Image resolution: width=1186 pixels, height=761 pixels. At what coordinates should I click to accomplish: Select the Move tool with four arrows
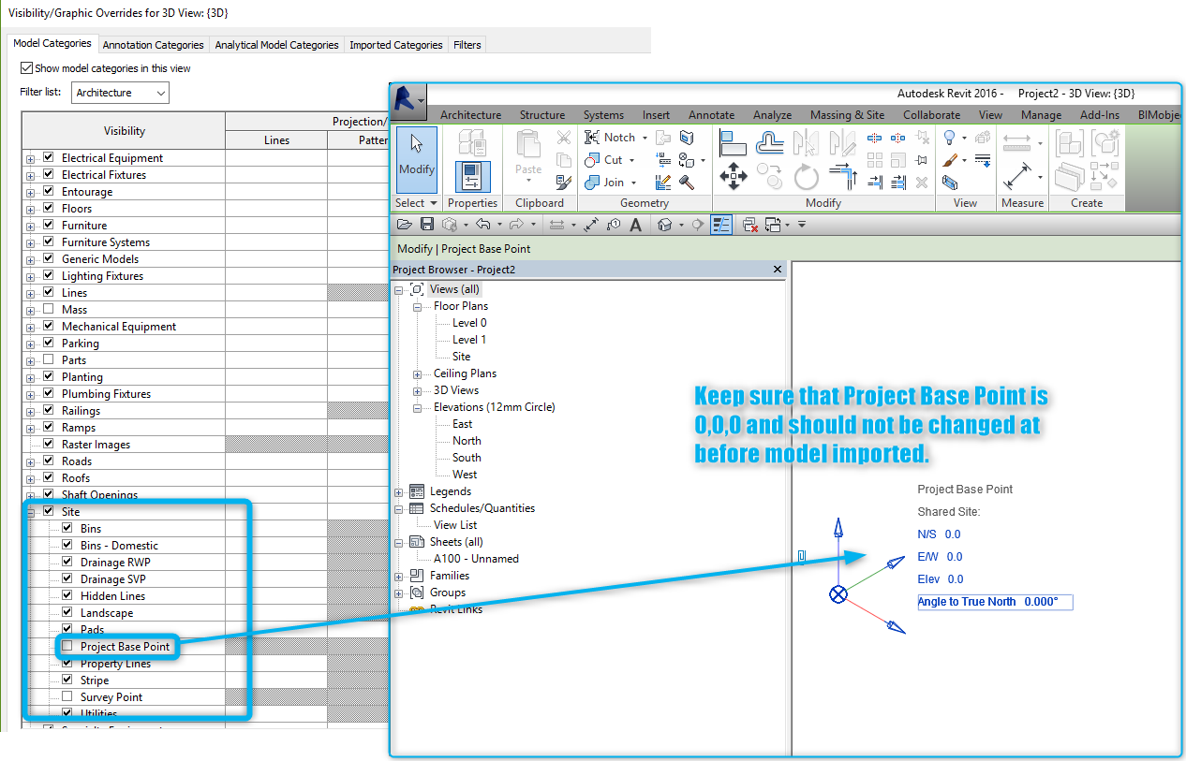coord(733,176)
